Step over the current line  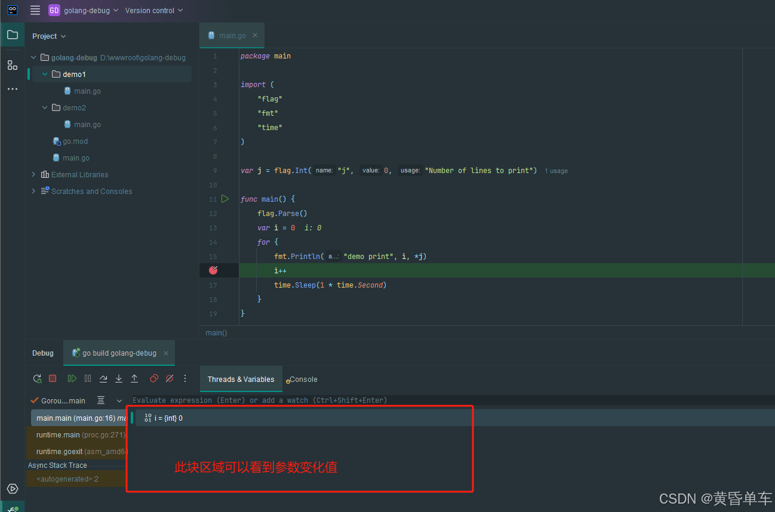[x=103, y=378]
